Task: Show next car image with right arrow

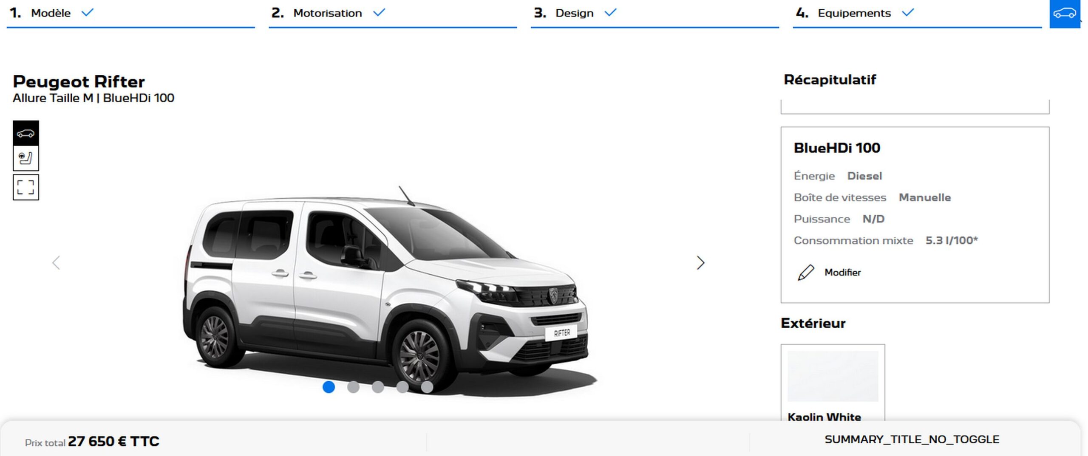Action: coord(700,263)
